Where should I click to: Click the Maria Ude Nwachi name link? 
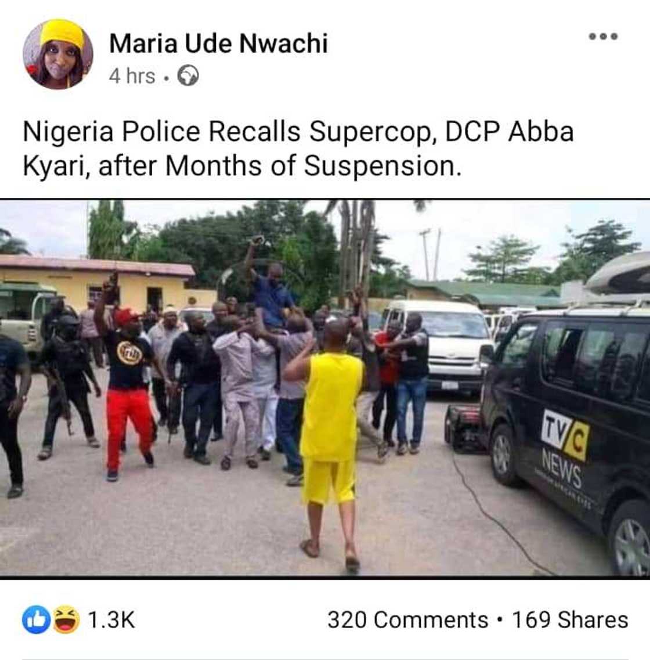pos(218,44)
